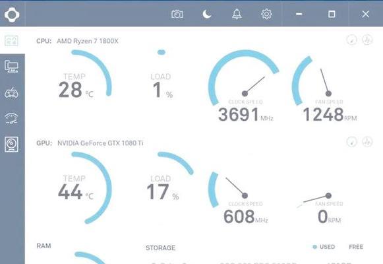Viewport: 383px width, 264px height.
Task: Open the drive icon section in sidebar
Action: [11, 145]
